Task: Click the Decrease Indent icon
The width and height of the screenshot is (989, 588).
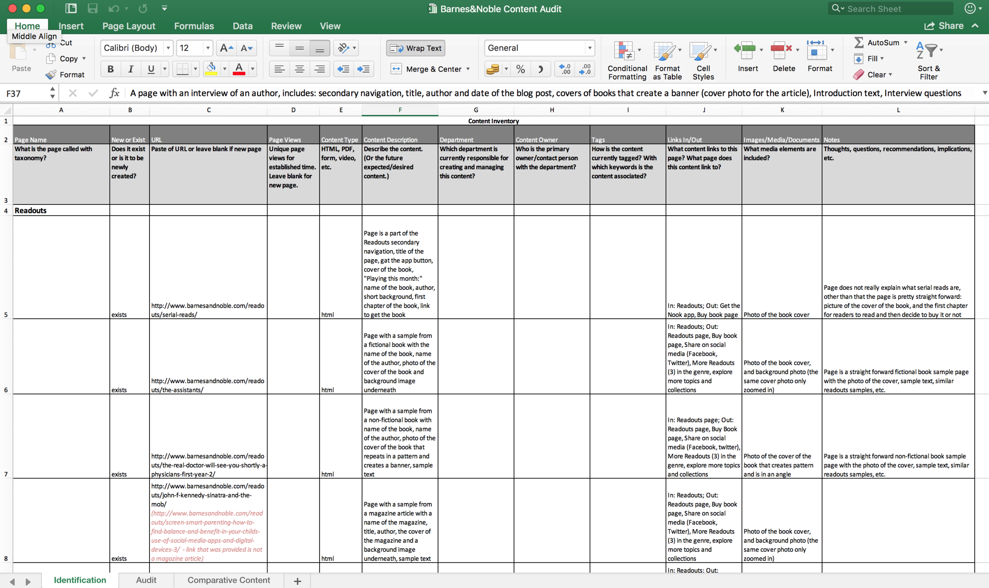Action: (343, 69)
